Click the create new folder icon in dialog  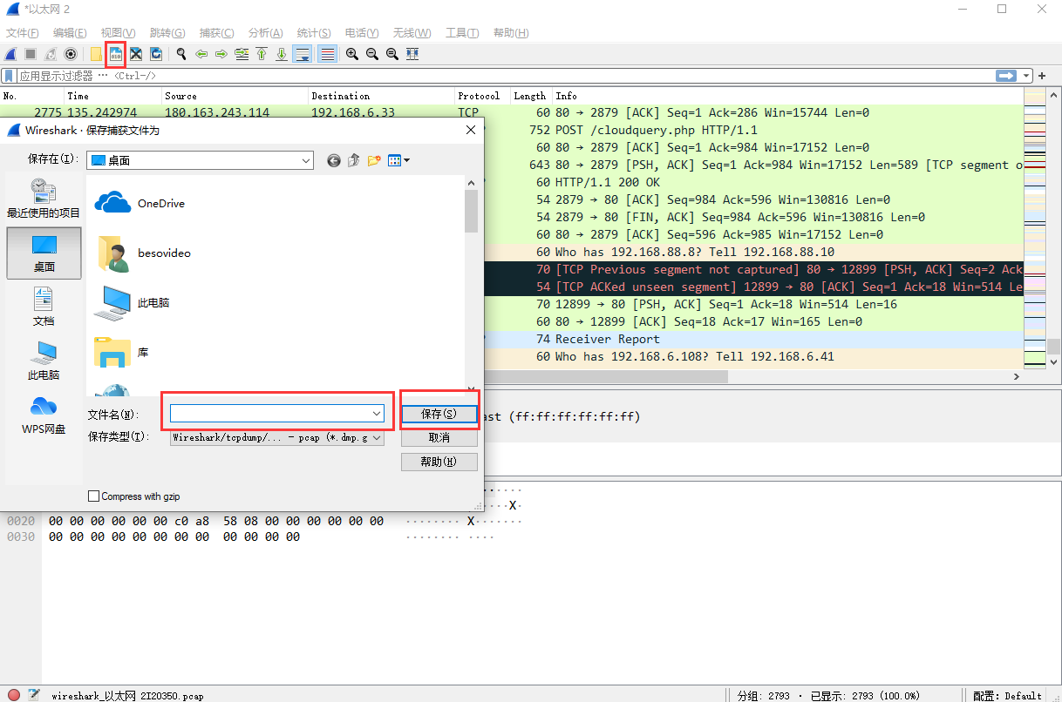coord(374,160)
